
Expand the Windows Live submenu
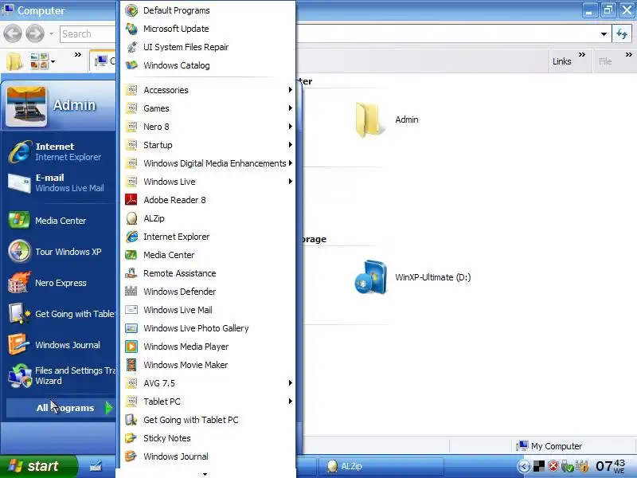point(208,182)
